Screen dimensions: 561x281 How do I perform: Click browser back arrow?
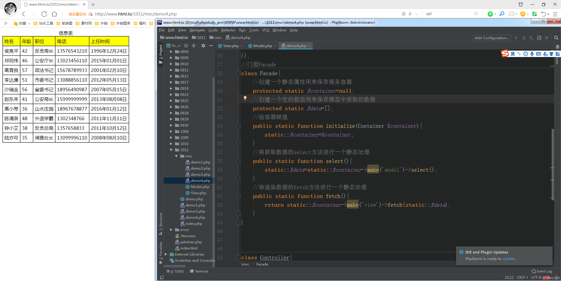click(x=24, y=14)
